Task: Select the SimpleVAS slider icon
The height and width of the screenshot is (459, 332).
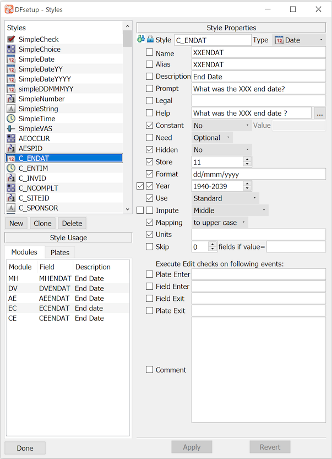Action: coord(11,128)
